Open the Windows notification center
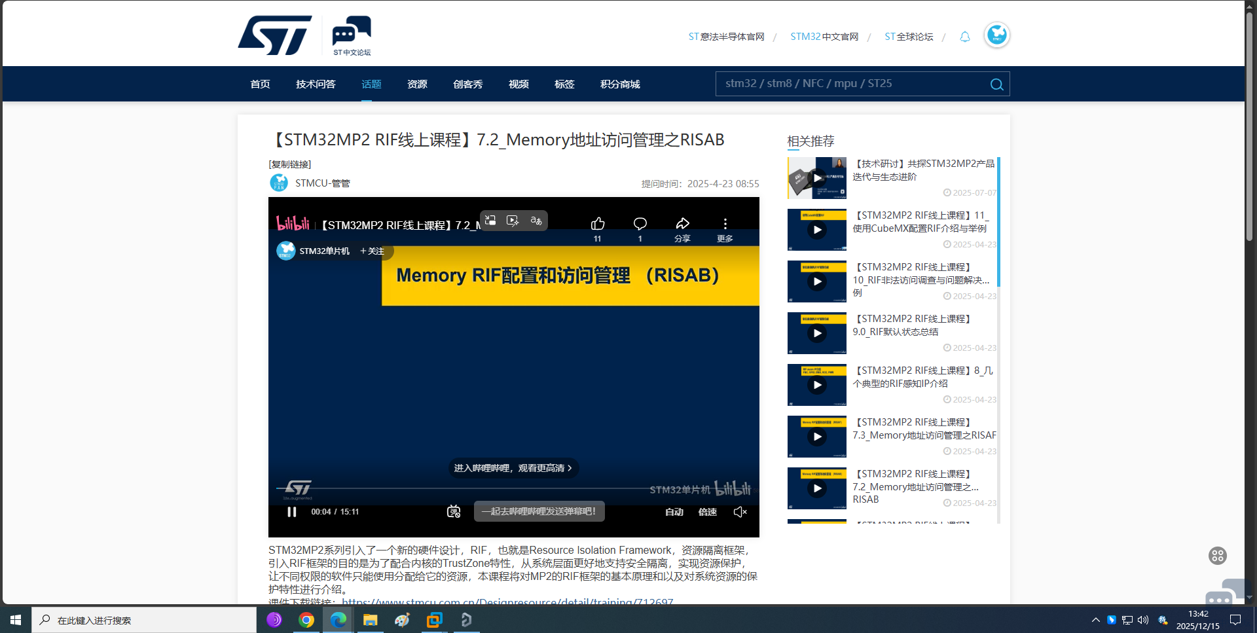 point(1235,620)
